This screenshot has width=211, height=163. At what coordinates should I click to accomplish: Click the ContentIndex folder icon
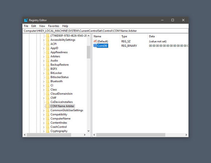click(48, 123)
